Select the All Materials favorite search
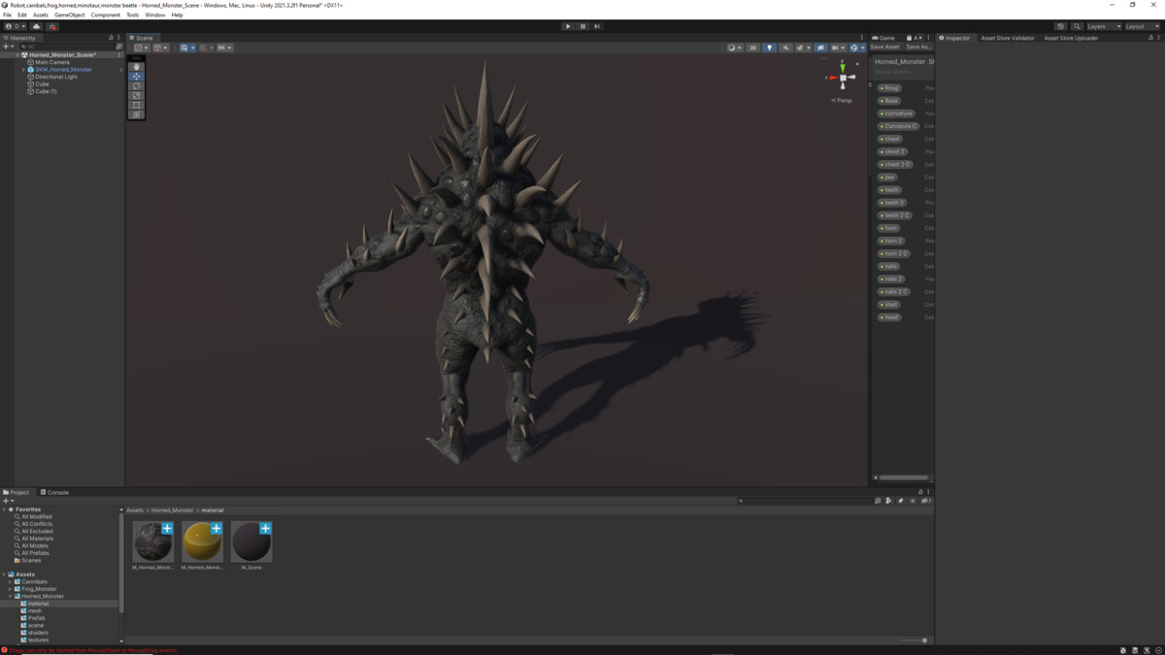 (37, 539)
